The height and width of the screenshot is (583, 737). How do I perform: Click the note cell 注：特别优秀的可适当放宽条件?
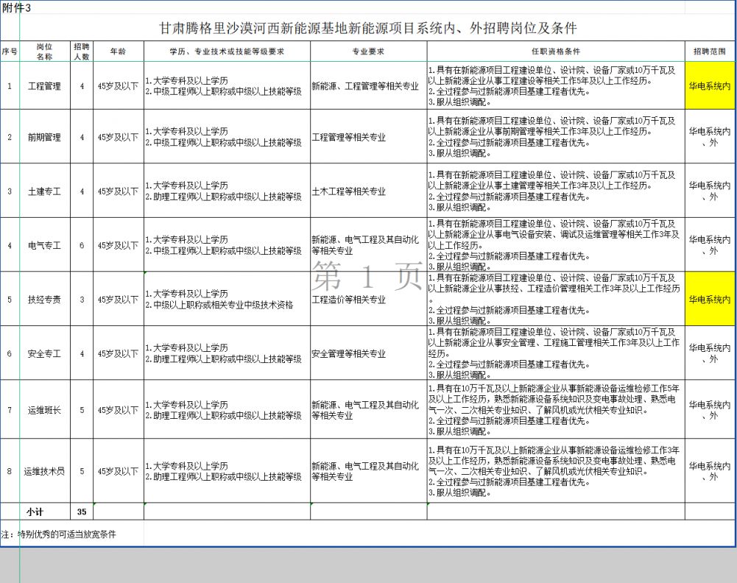tap(59, 534)
